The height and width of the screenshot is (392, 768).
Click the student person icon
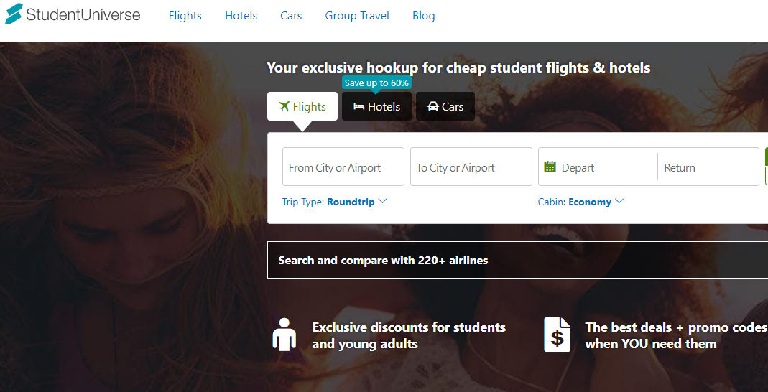284,335
